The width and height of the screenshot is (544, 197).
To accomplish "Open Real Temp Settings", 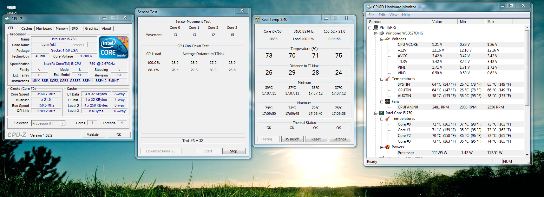I will click(x=340, y=139).
